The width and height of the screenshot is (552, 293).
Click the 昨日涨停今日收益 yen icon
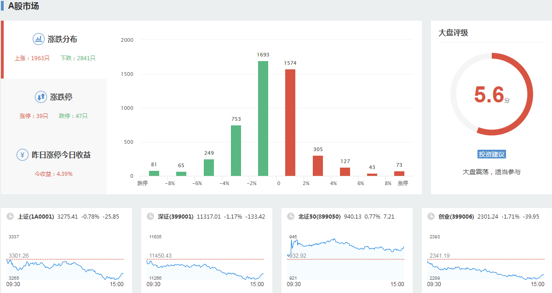point(22,155)
